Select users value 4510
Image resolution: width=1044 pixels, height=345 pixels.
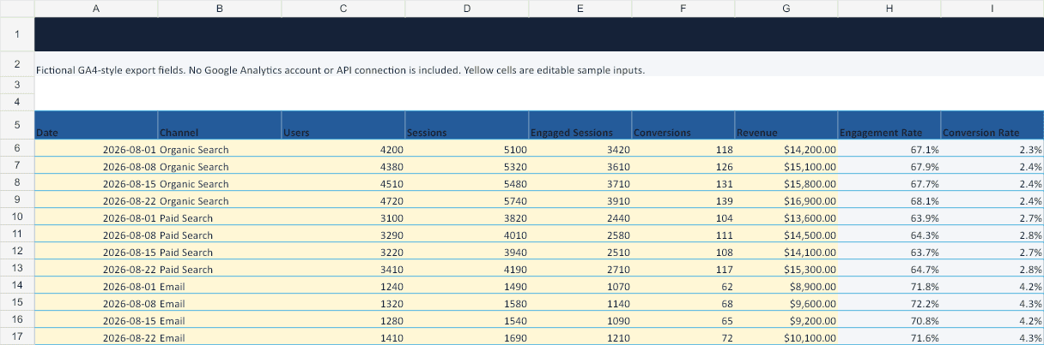(343, 183)
